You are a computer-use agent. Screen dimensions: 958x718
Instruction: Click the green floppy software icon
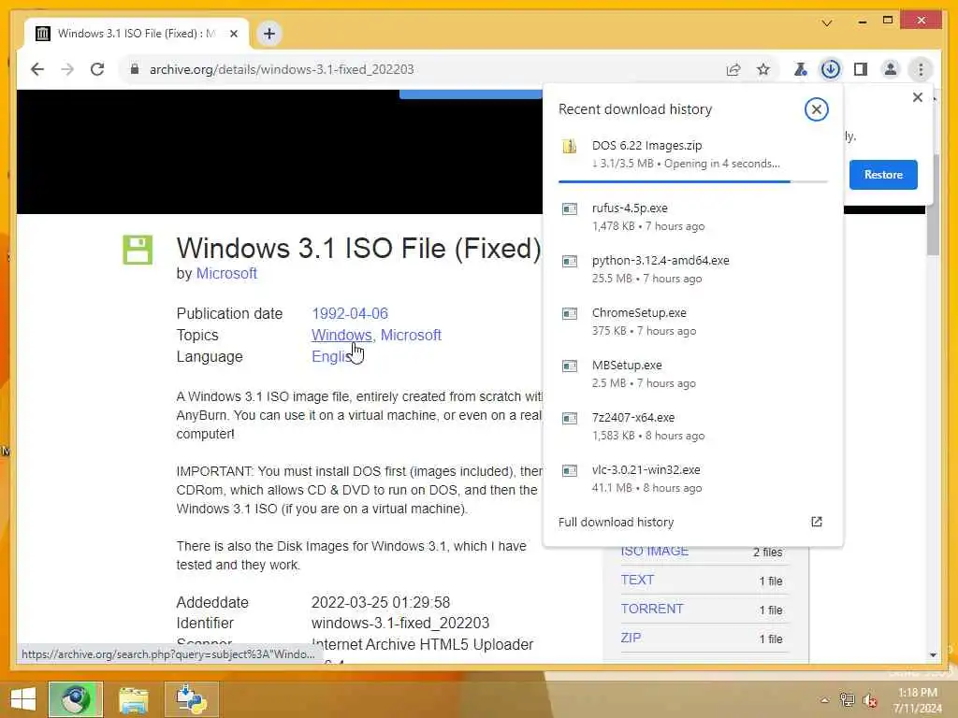[138, 249]
